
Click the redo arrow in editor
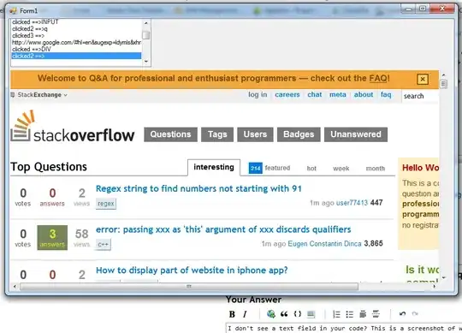coord(415,314)
